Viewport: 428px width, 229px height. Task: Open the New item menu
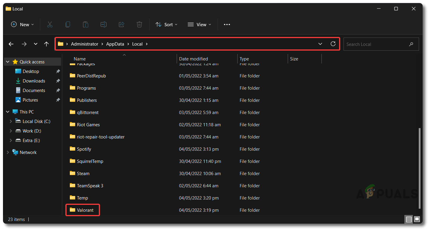click(x=22, y=24)
